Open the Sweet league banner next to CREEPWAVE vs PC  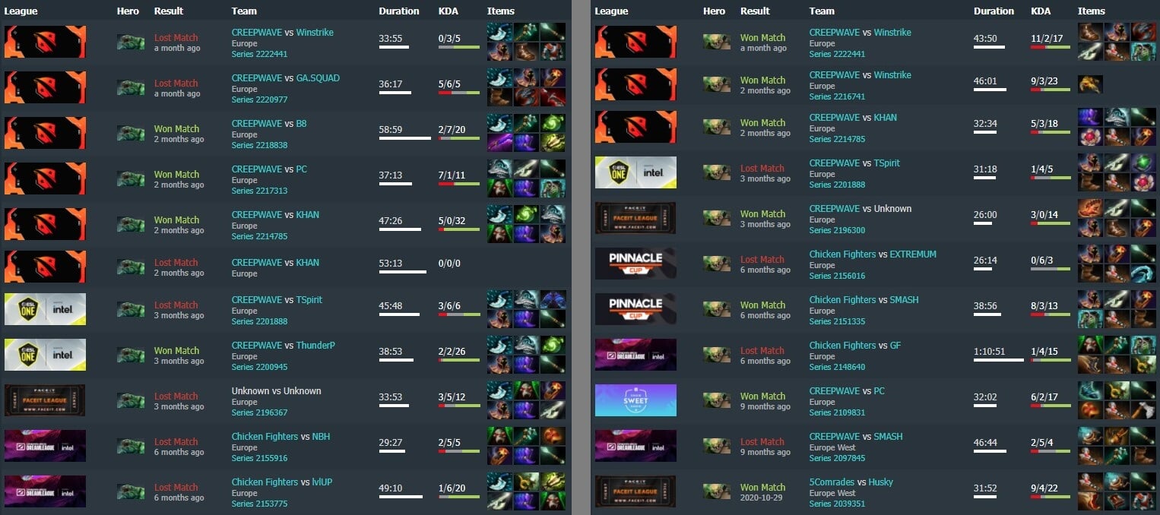click(635, 400)
